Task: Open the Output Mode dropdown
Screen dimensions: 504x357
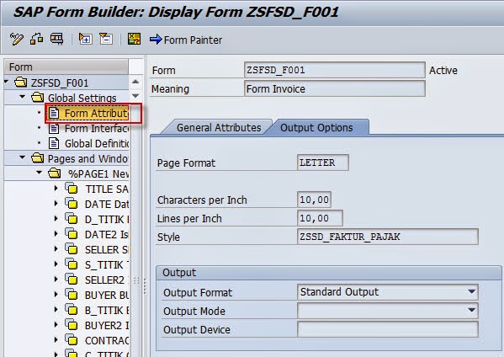Action: (471, 311)
